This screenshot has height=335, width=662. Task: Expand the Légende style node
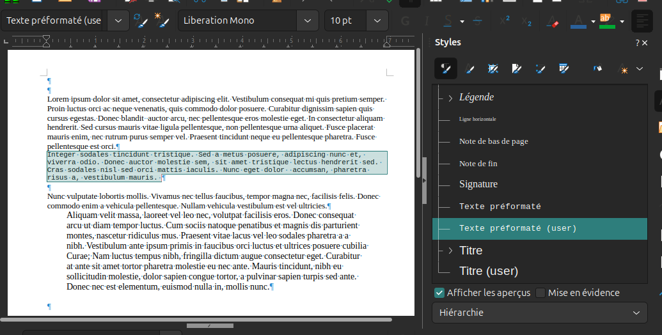450,98
